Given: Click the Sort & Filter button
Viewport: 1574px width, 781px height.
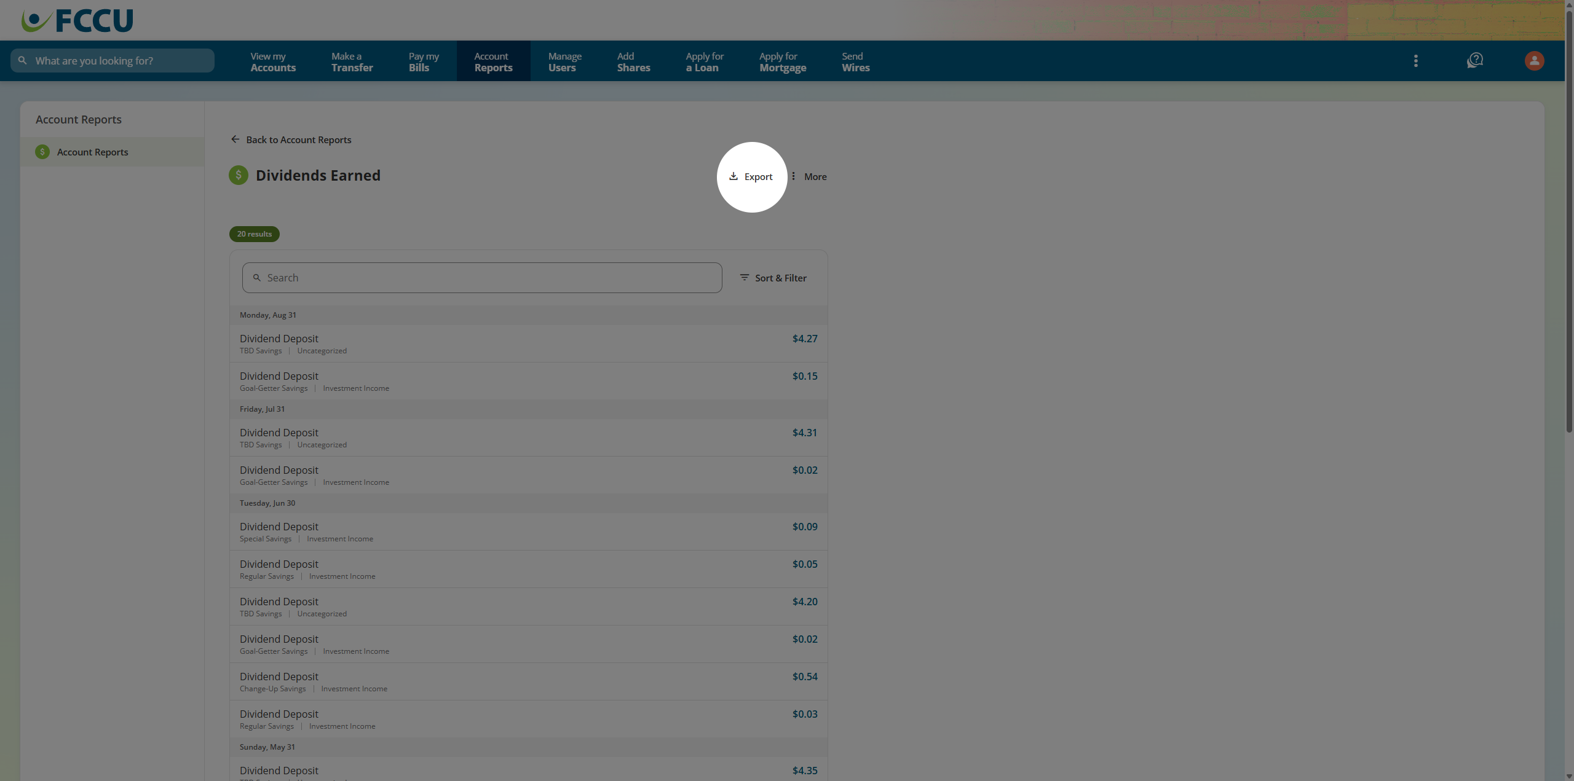Looking at the screenshot, I should coord(773,278).
